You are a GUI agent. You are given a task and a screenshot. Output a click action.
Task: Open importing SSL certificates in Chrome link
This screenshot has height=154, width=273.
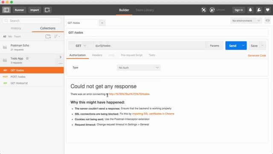pos(153,114)
